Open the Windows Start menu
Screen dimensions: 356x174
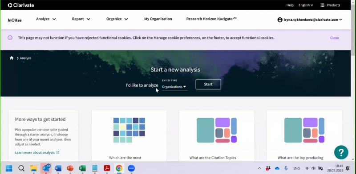pos(9,168)
